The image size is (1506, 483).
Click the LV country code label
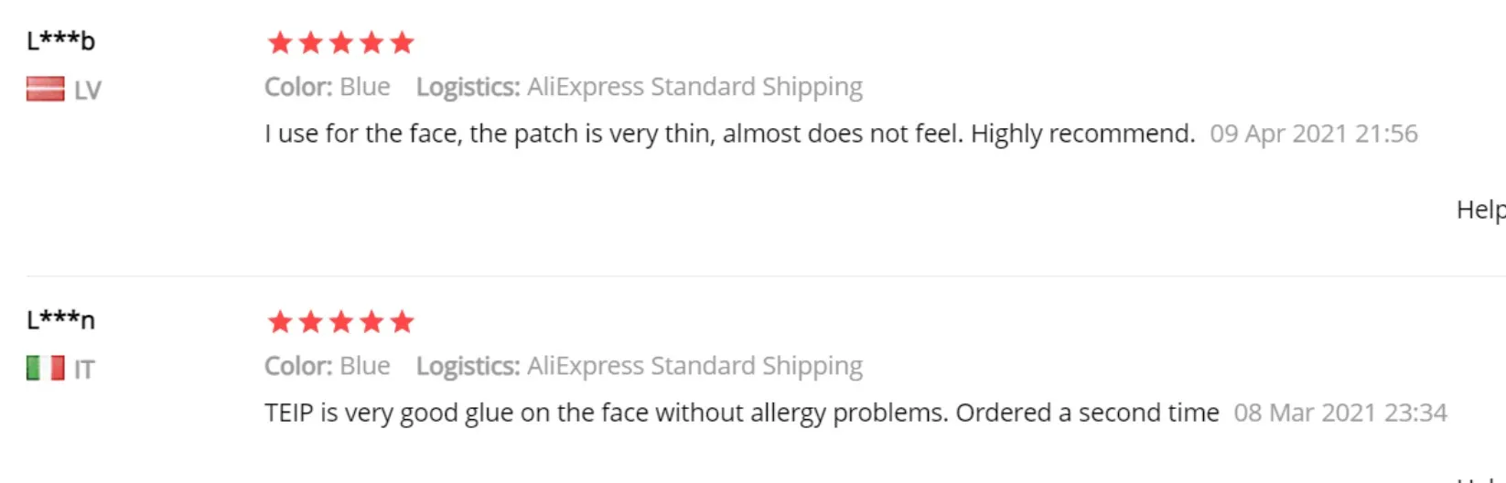click(x=88, y=91)
